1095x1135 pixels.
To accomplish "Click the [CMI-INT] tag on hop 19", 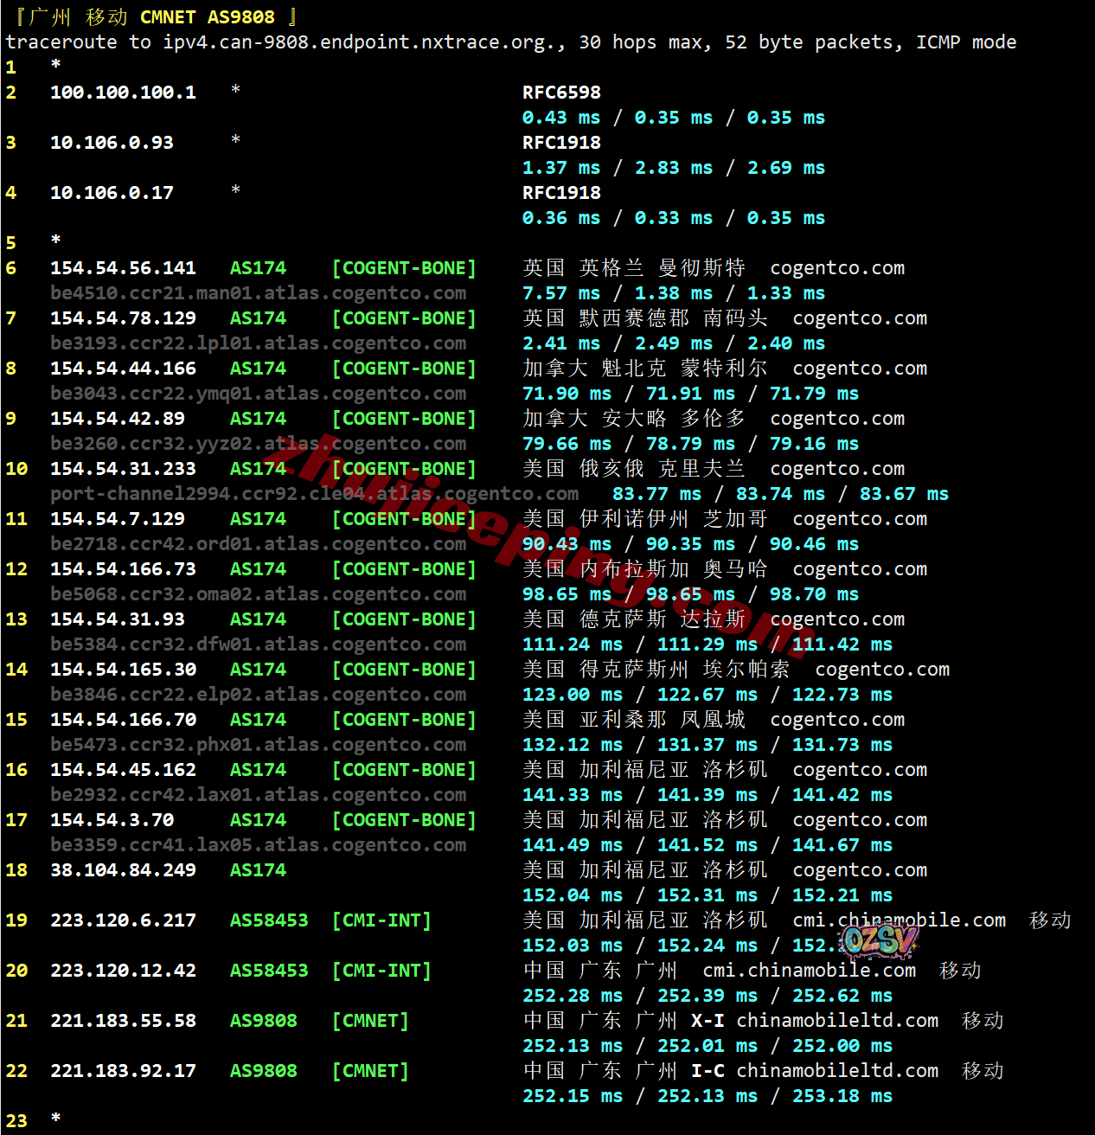I will click(x=381, y=920).
